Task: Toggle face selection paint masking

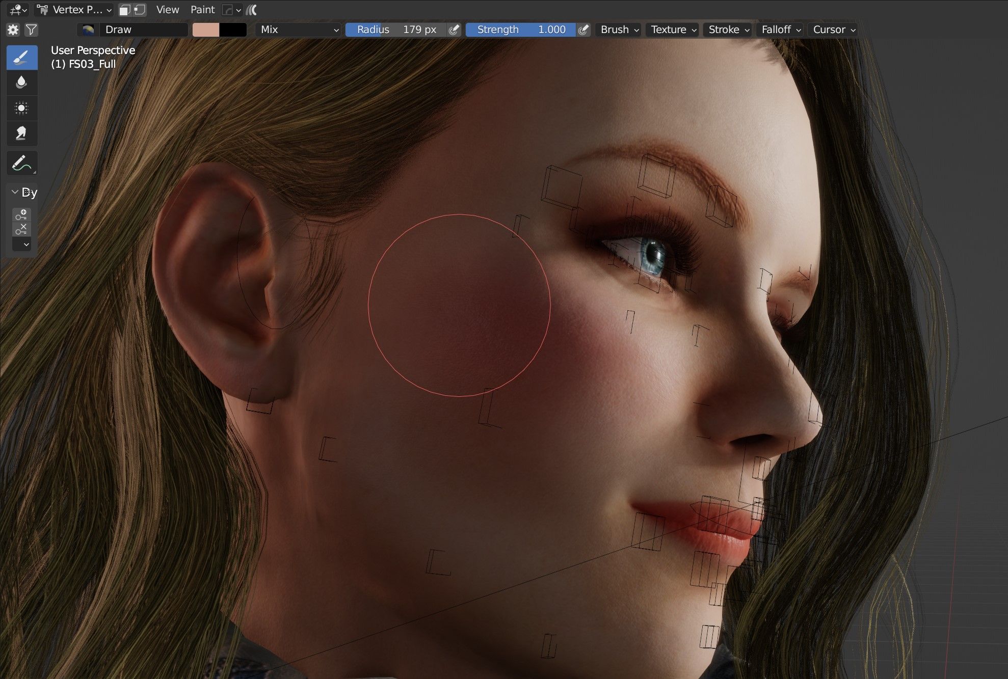Action: coord(124,9)
